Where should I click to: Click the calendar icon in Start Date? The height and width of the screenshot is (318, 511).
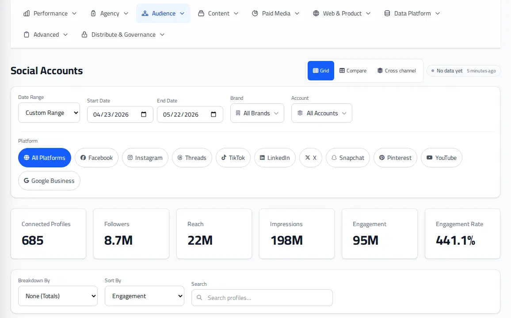(x=143, y=114)
